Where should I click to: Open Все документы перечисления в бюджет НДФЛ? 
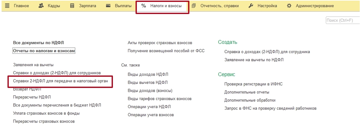click(x=57, y=105)
